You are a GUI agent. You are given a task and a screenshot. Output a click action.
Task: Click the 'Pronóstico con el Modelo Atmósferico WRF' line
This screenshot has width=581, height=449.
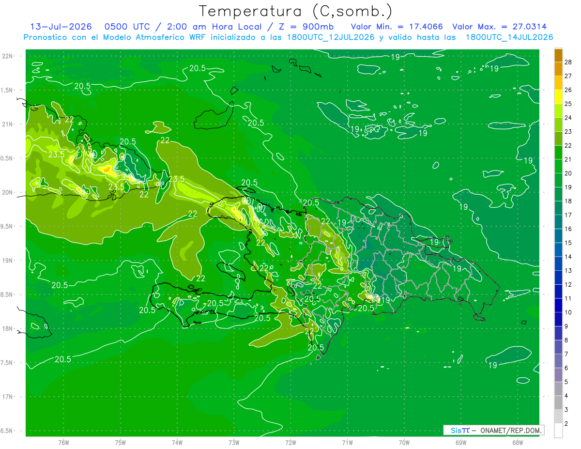click(x=116, y=37)
